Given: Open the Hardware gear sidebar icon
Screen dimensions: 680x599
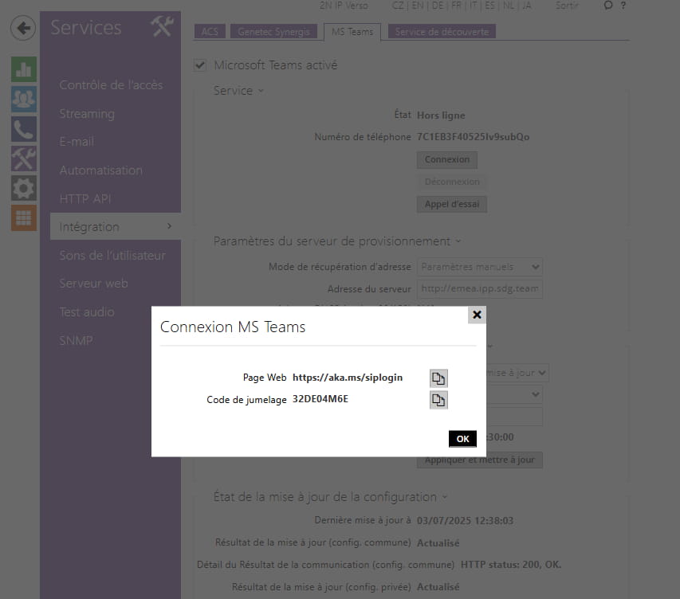Looking at the screenshot, I should pos(24,188).
